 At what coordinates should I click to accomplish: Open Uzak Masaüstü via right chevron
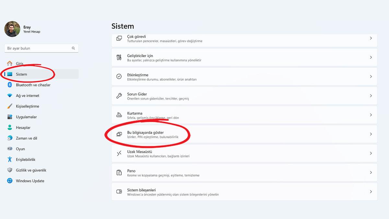pyautogui.click(x=371, y=153)
